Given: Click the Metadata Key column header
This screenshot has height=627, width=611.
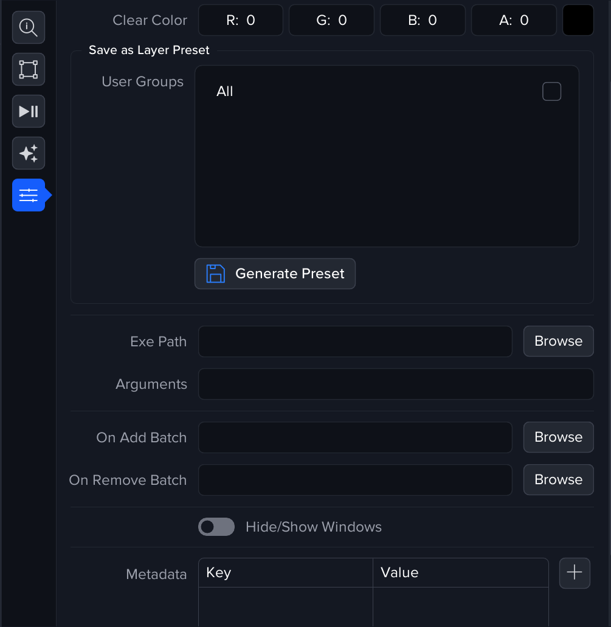Looking at the screenshot, I should click(285, 573).
